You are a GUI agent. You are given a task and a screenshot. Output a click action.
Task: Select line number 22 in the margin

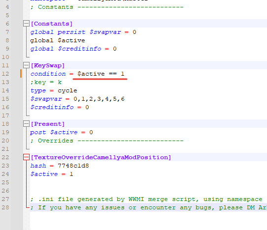(5, 157)
